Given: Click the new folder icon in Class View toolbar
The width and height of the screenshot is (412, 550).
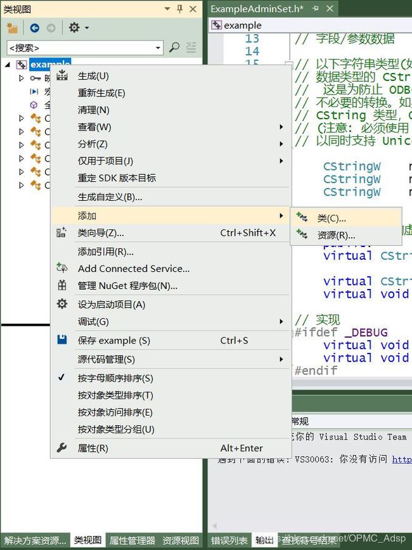Looking at the screenshot, I should (x=12, y=28).
